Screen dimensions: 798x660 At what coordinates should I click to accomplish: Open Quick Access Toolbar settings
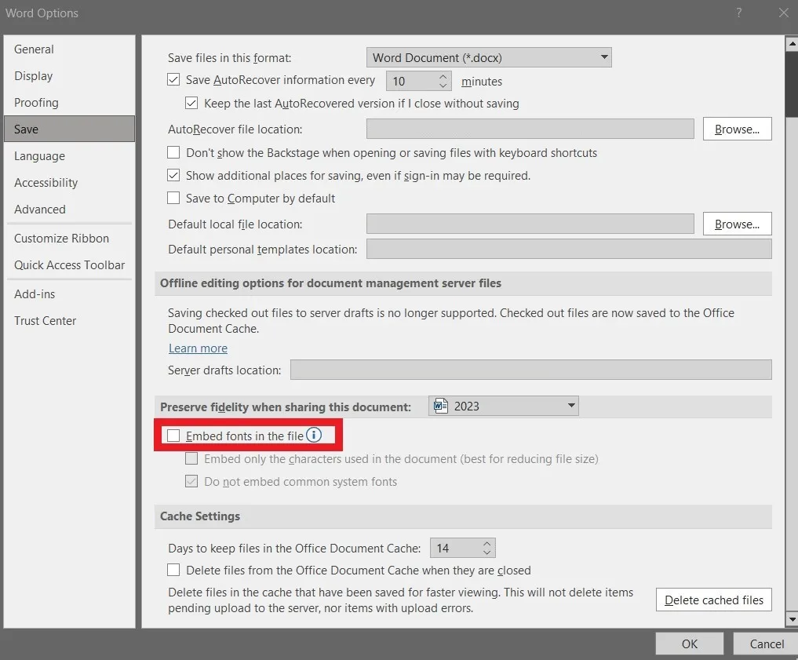69,265
